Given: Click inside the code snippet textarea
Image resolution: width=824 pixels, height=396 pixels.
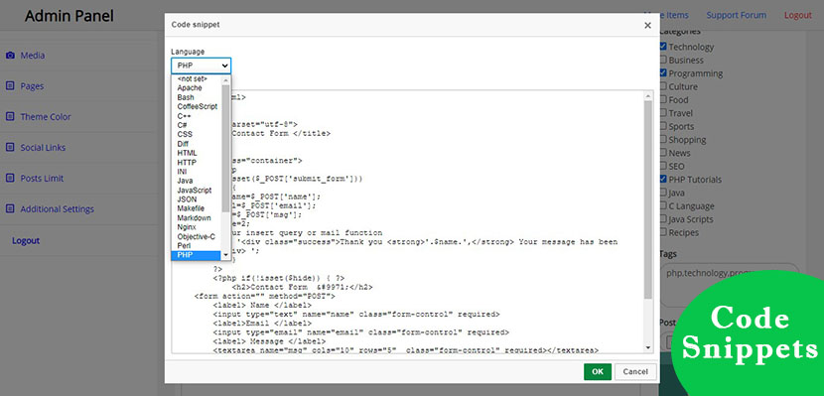Looking at the screenshot, I should (x=413, y=221).
